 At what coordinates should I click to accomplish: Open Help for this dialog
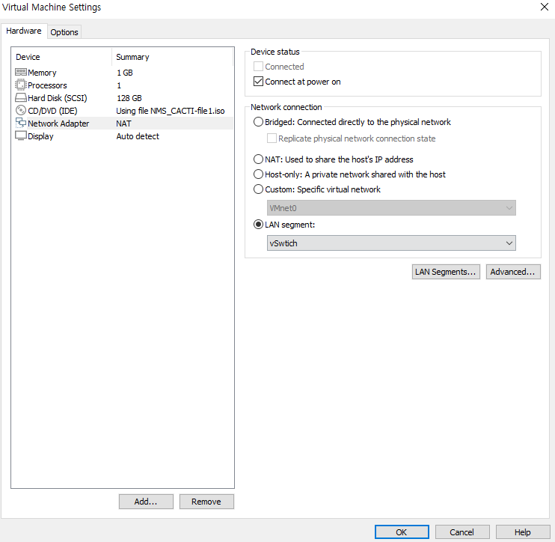pyautogui.click(x=522, y=532)
